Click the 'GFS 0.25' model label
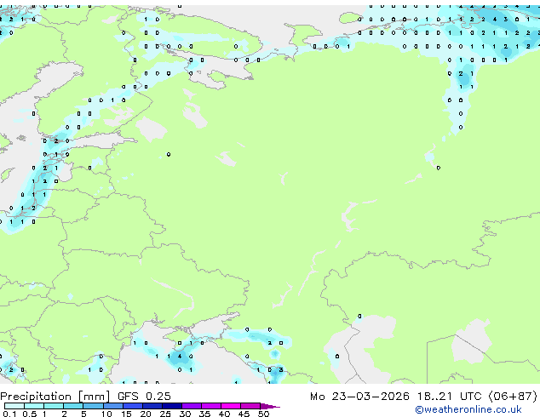 click(x=144, y=397)
